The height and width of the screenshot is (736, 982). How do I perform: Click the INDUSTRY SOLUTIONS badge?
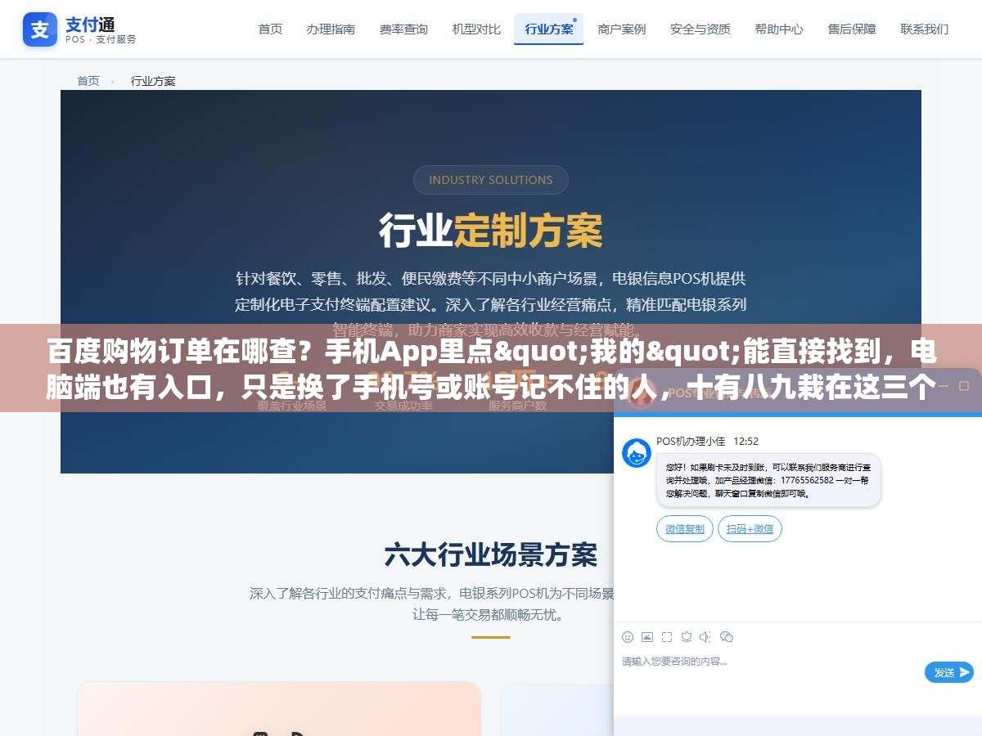pyautogui.click(x=491, y=180)
